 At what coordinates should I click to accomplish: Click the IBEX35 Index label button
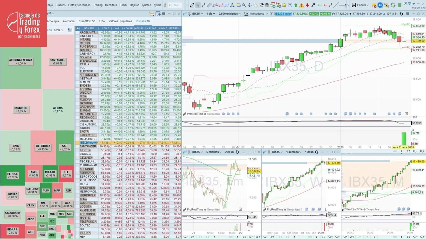[283, 14]
